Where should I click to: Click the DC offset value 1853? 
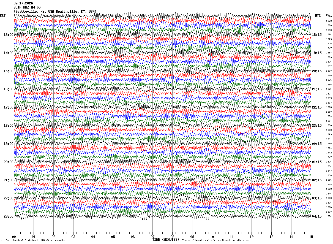(x=329, y=112)
